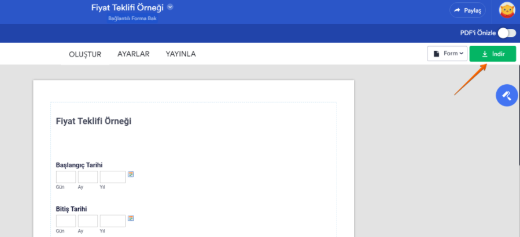Open dropdown arrow next to title Fiyat Teklifi Örneği
The width and height of the screenshot is (520, 237).
pyautogui.click(x=171, y=7)
